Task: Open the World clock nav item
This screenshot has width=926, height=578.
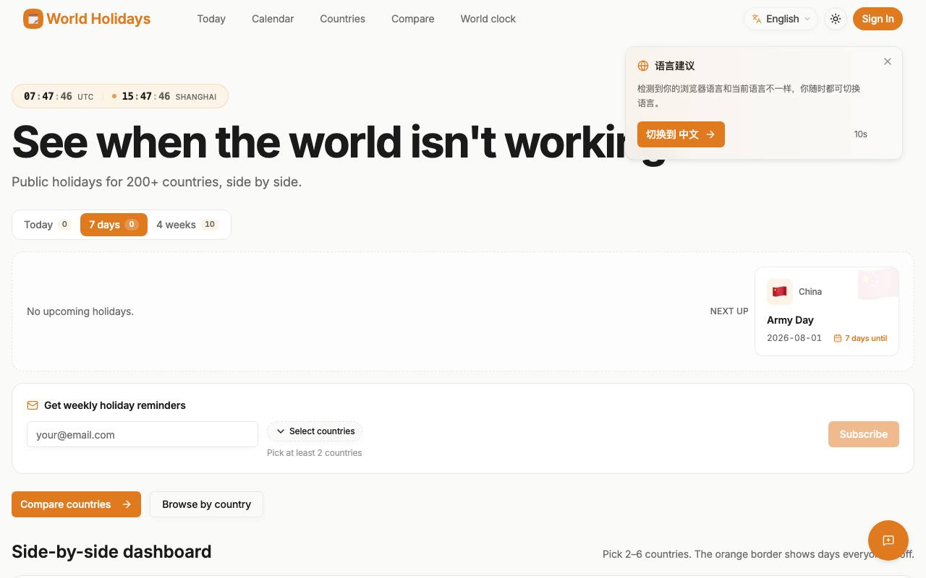Action: click(x=488, y=19)
